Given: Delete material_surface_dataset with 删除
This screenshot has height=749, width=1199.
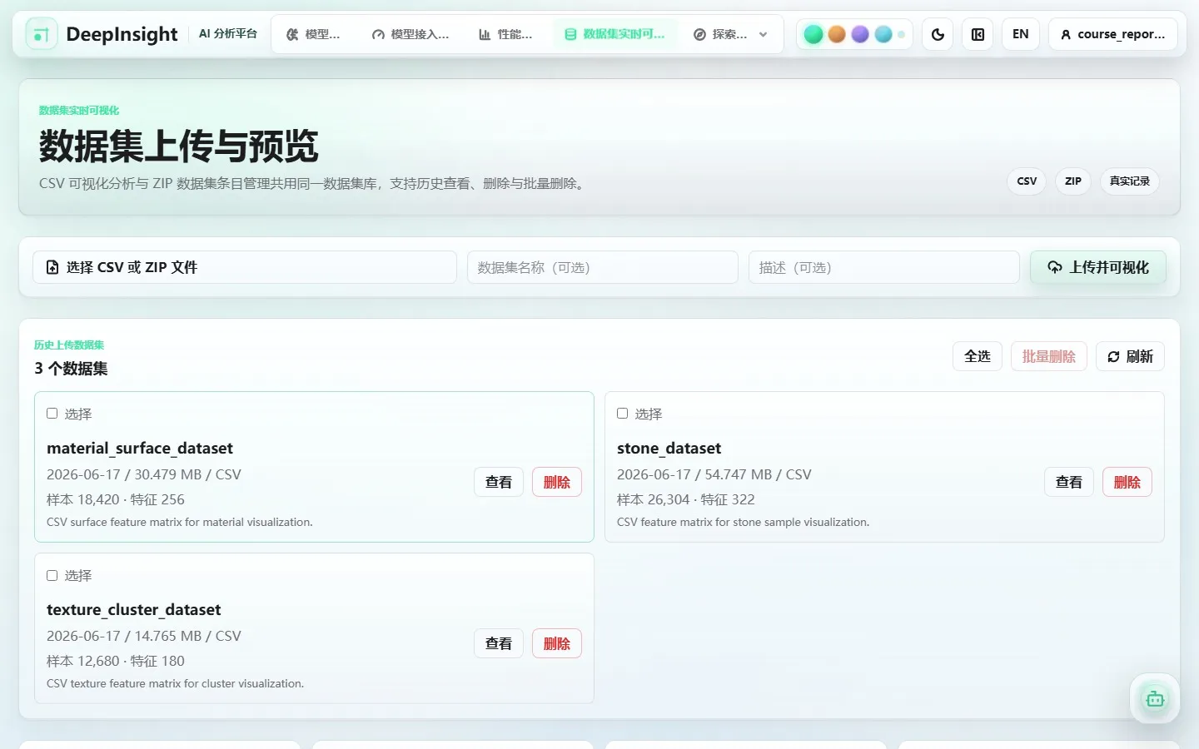Looking at the screenshot, I should point(557,482).
